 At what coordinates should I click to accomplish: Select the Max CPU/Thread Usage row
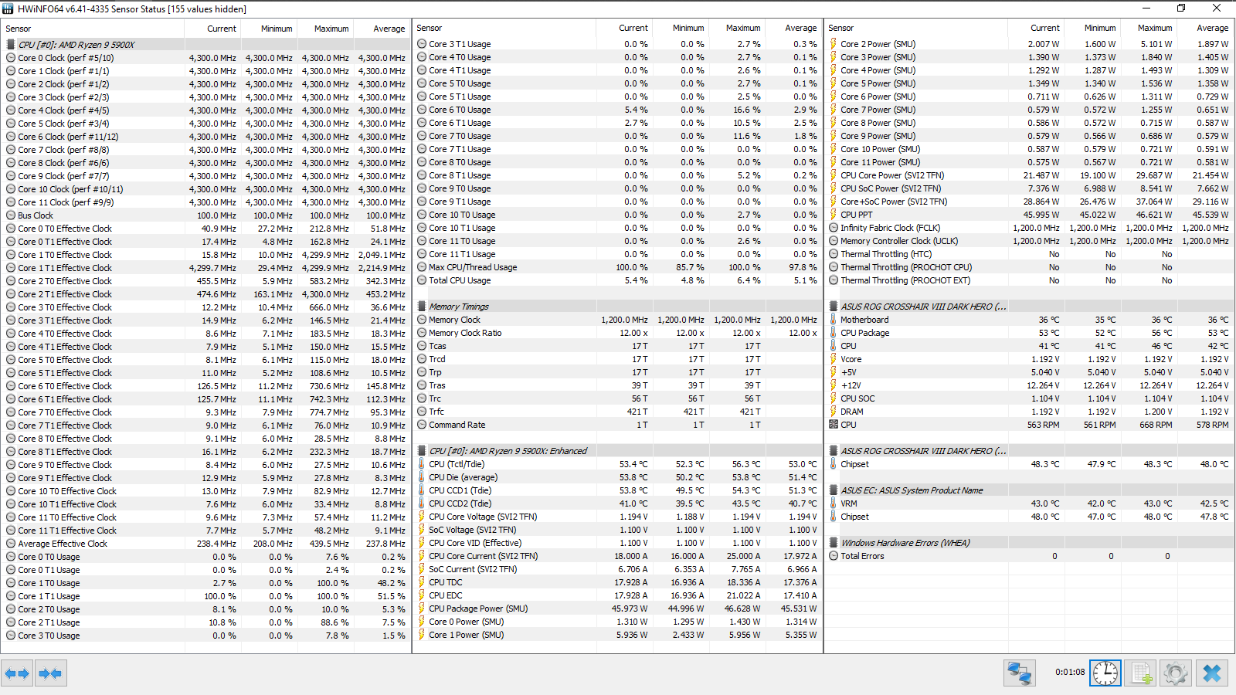coord(617,267)
